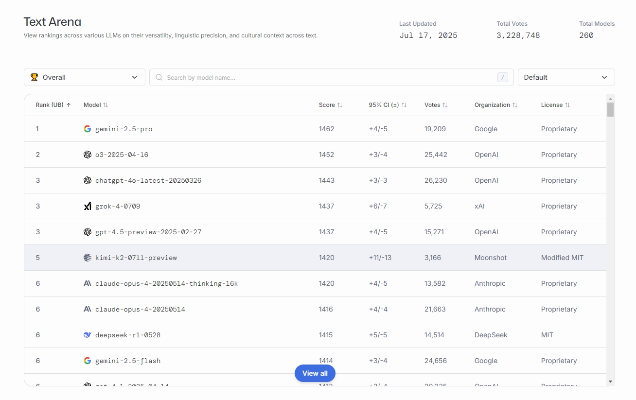The image size is (636, 400).
Task: Click the sort arrow next to Rank (UB)
Action: [69, 105]
